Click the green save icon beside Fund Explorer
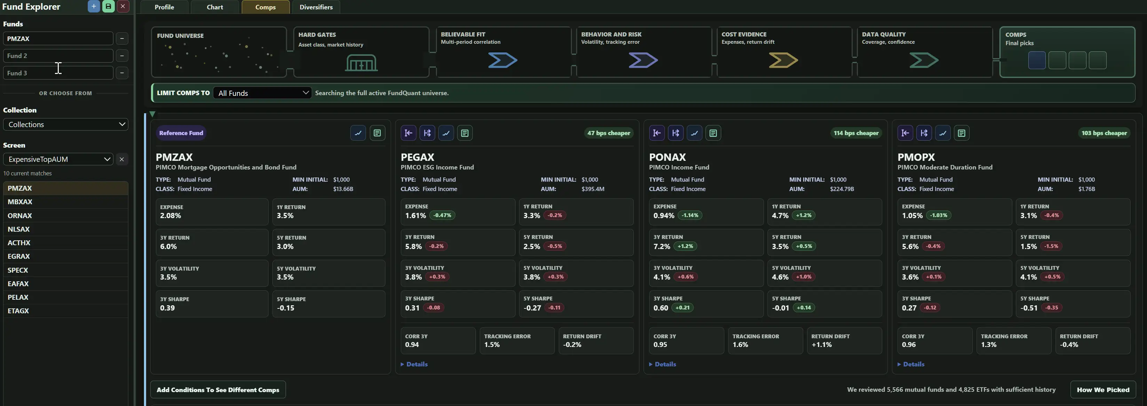The image size is (1147, 406). (x=108, y=7)
